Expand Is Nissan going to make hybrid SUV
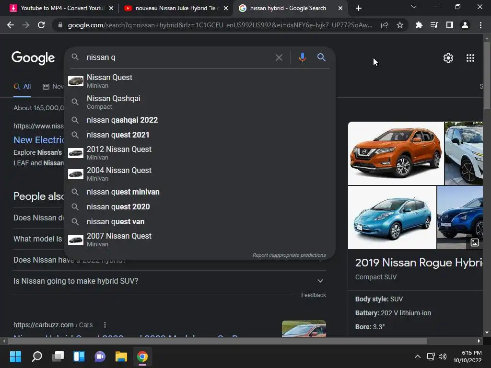491x368 pixels. (170, 281)
